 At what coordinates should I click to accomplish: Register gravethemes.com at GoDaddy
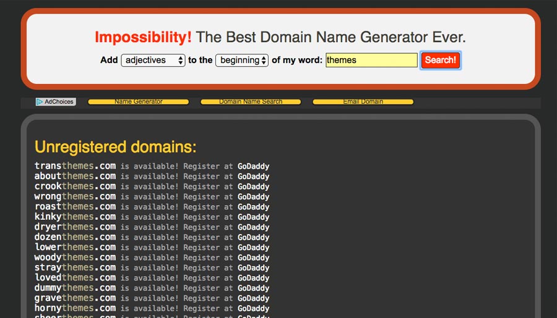point(253,298)
